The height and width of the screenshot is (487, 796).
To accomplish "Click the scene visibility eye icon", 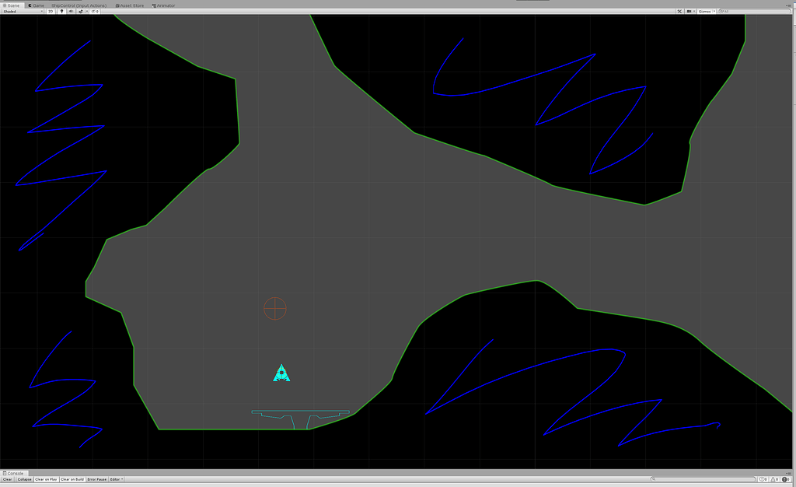I will [x=93, y=11].
